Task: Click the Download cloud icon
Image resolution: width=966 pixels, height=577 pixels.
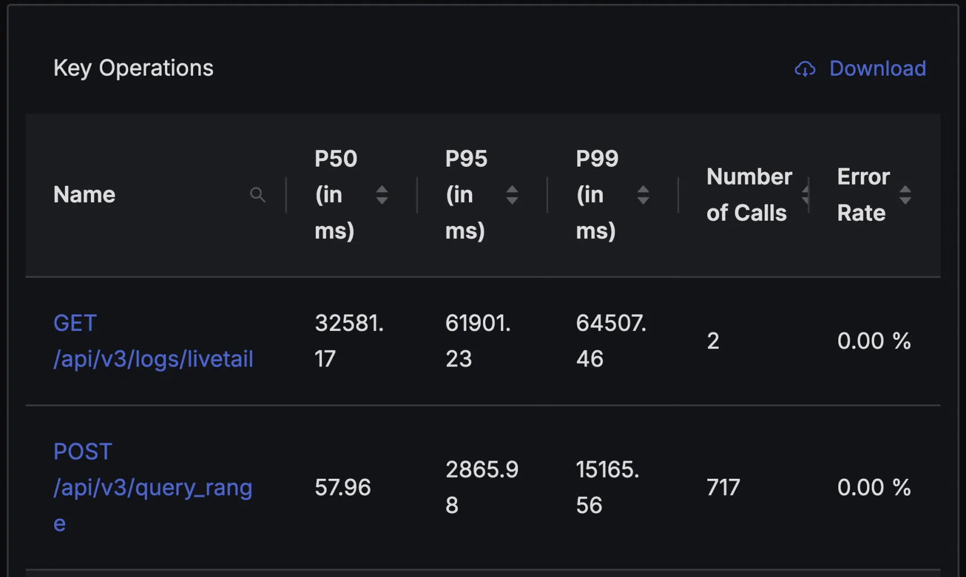Action: (805, 69)
